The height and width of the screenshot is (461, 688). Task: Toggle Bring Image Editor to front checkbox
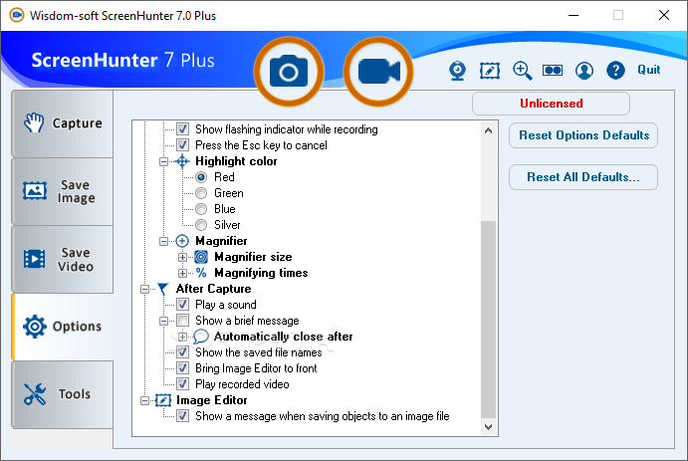tap(182, 368)
